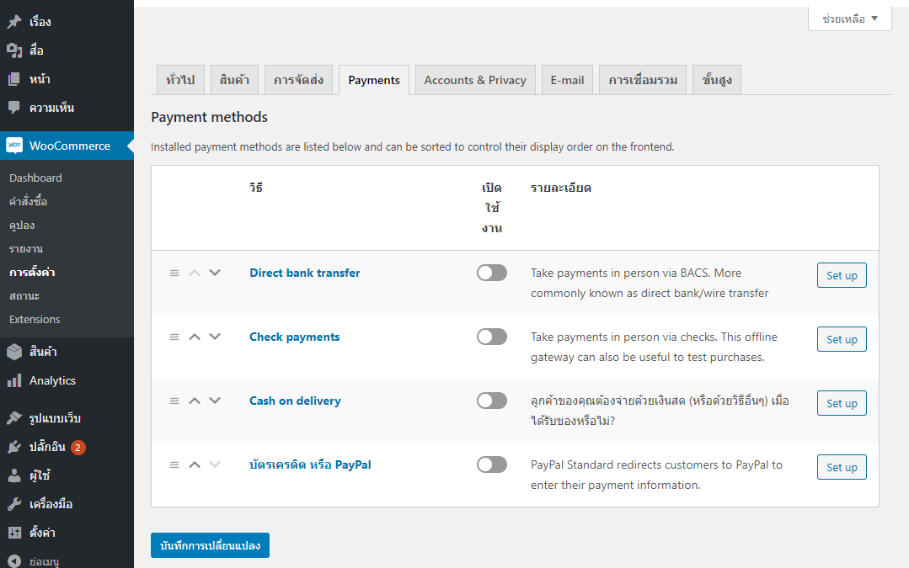This screenshot has width=909, height=568.
Task: Turn on the PayPal payment toggle
Action: pos(492,464)
